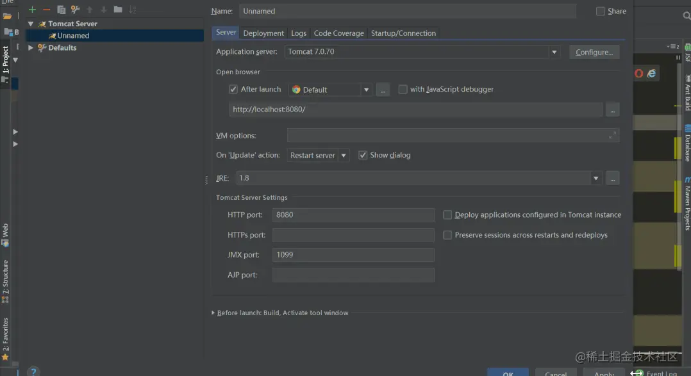The height and width of the screenshot is (376, 691).
Task: Enable with JavaScript debugger
Action: [x=403, y=90]
